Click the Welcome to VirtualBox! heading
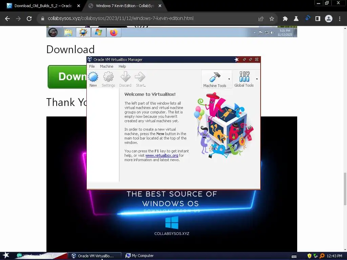347x260 pixels. [x=150, y=94]
